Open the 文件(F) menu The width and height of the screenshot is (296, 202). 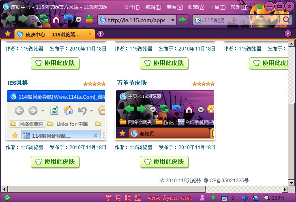[132, 7]
